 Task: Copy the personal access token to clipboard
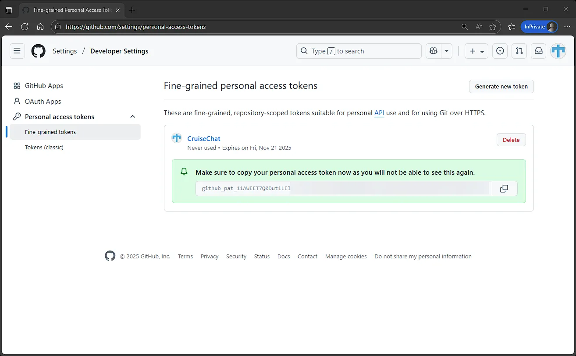504,189
